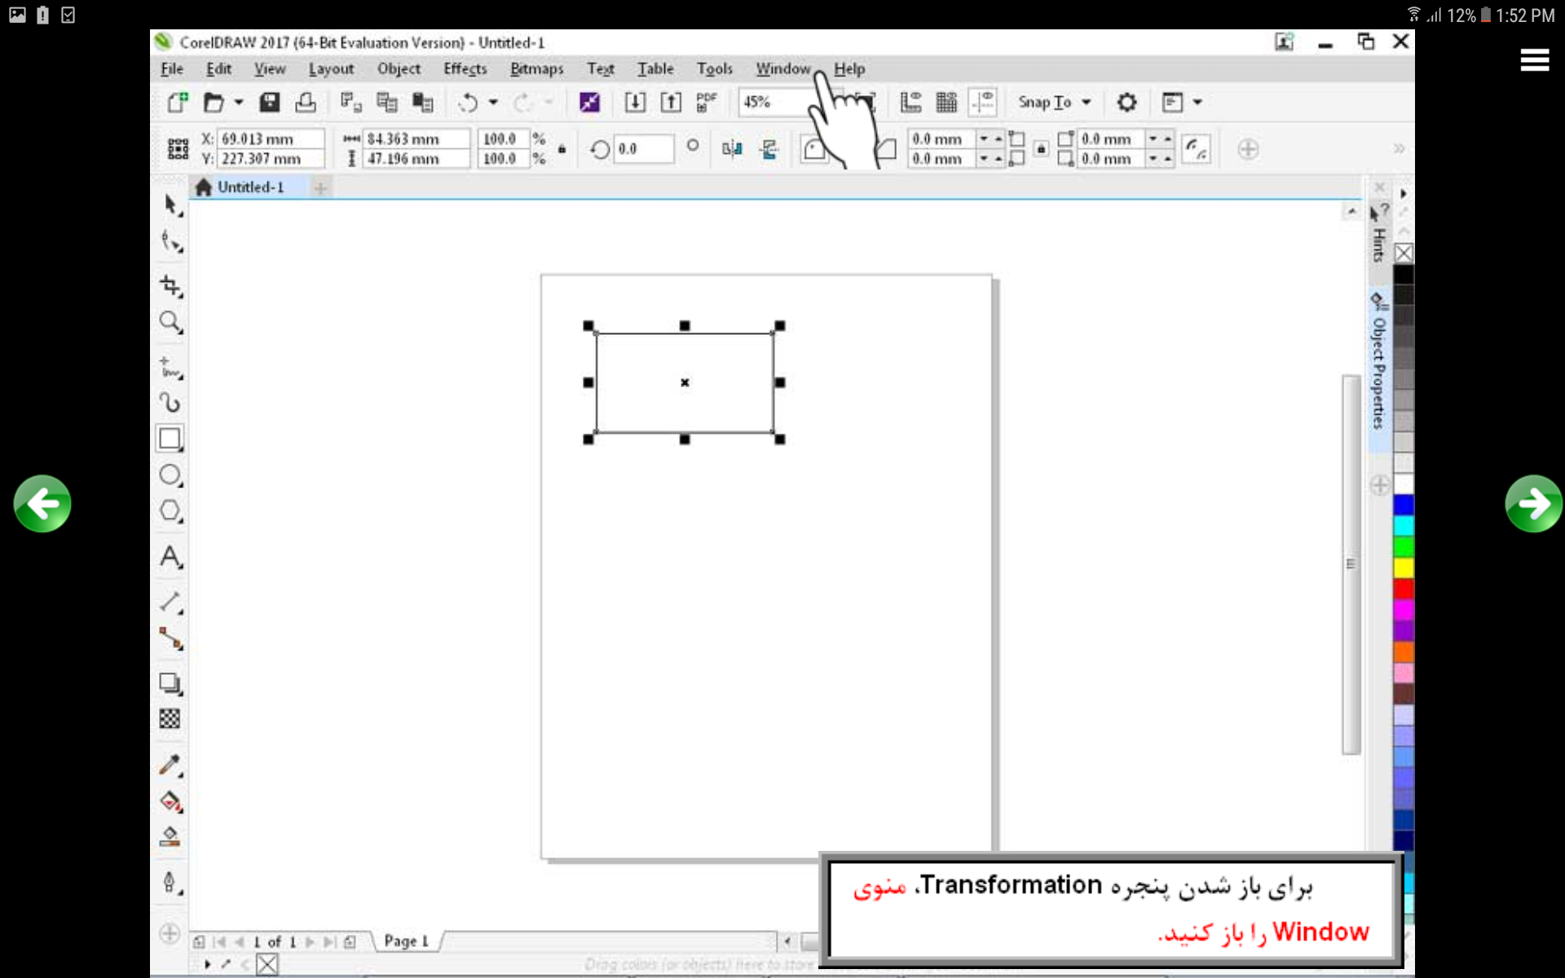The width and height of the screenshot is (1565, 978).
Task: Select the Crop tool
Action: point(170,286)
